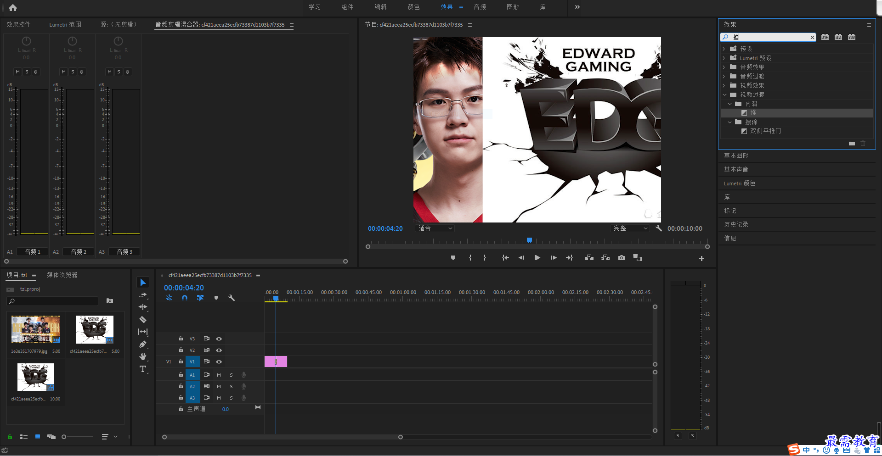The height and width of the screenshot is (456, 882).
Task: Select the Razor tool
Action: coord(143,319)
